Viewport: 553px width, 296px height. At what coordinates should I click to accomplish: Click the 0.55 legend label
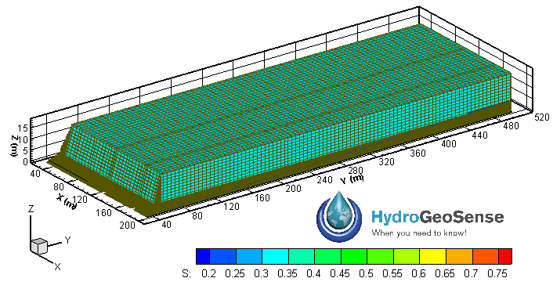[x=392, y=274]
